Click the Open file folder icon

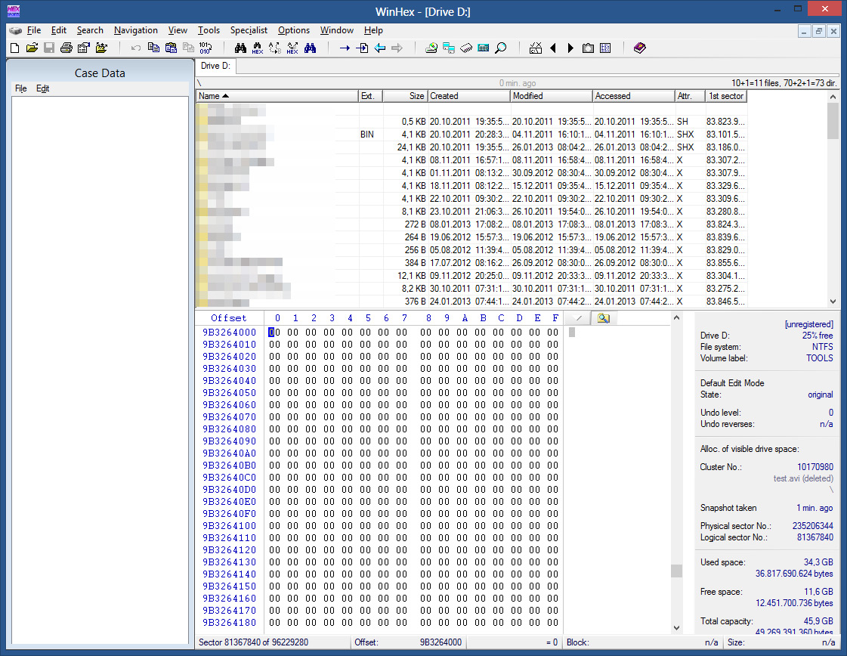[x=32, y=48]
